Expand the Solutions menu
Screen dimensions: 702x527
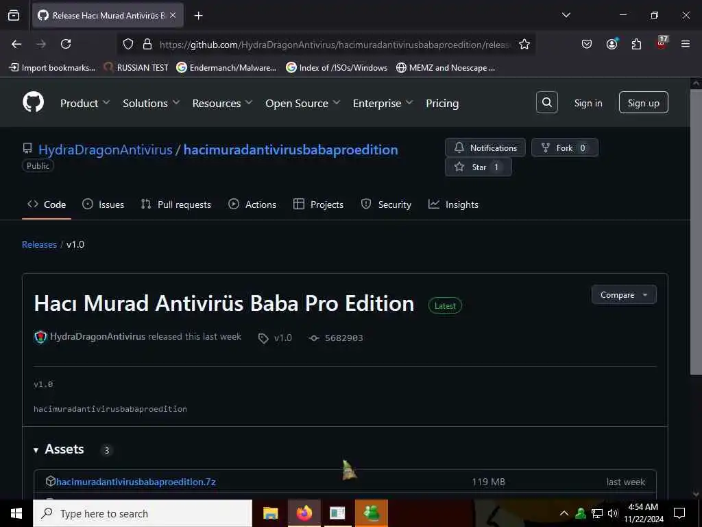point(152,103)
